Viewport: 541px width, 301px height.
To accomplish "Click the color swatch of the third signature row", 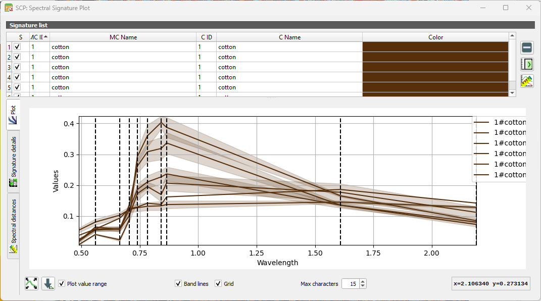I will 435,67.
